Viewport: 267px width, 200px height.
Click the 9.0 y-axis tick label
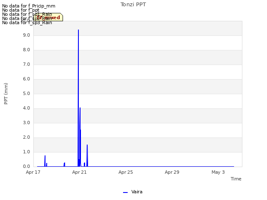(x=26, y=35)
